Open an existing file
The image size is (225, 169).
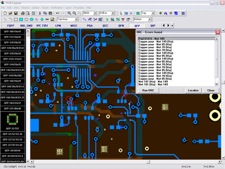(10, 14)
